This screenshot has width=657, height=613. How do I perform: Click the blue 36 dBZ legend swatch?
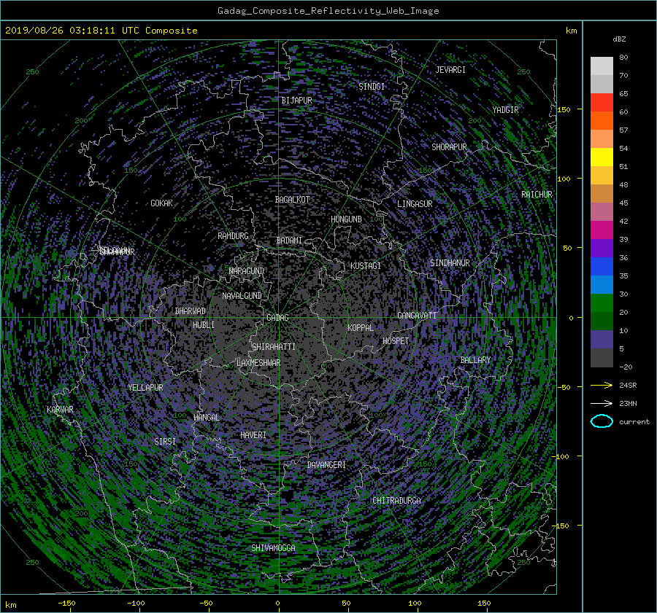click(x=602, y=266)
